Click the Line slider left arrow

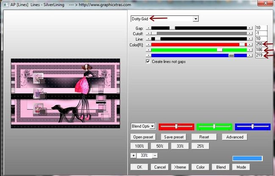(149, 39)
